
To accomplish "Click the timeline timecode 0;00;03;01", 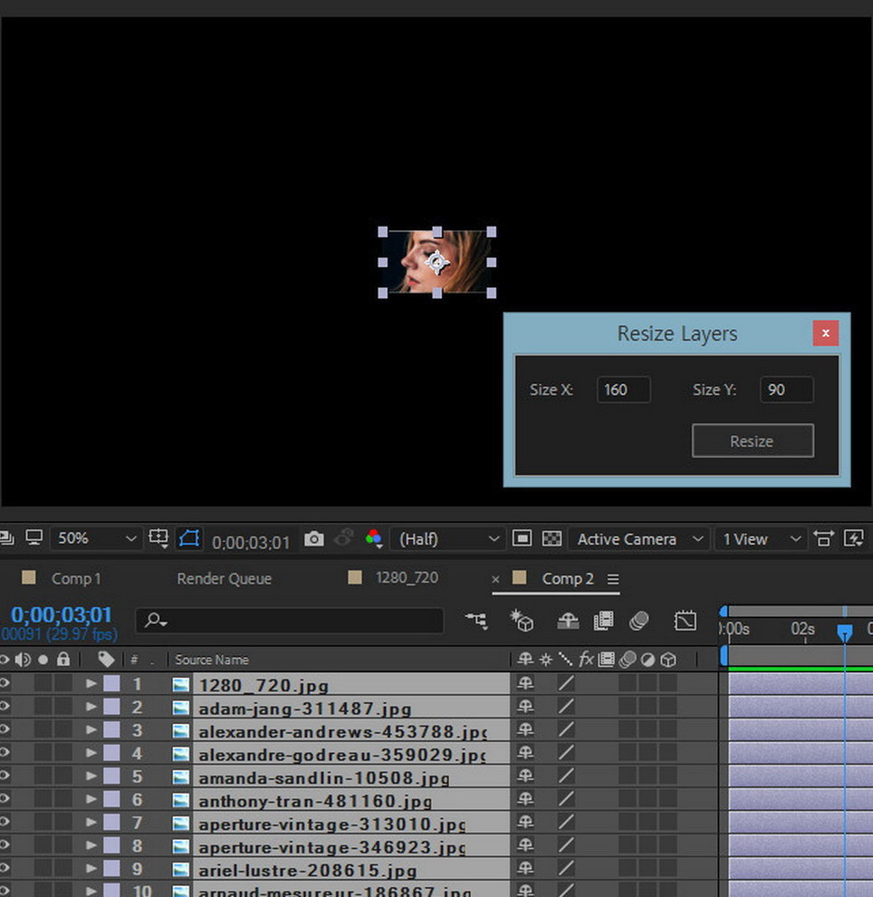I will point(62,615).
